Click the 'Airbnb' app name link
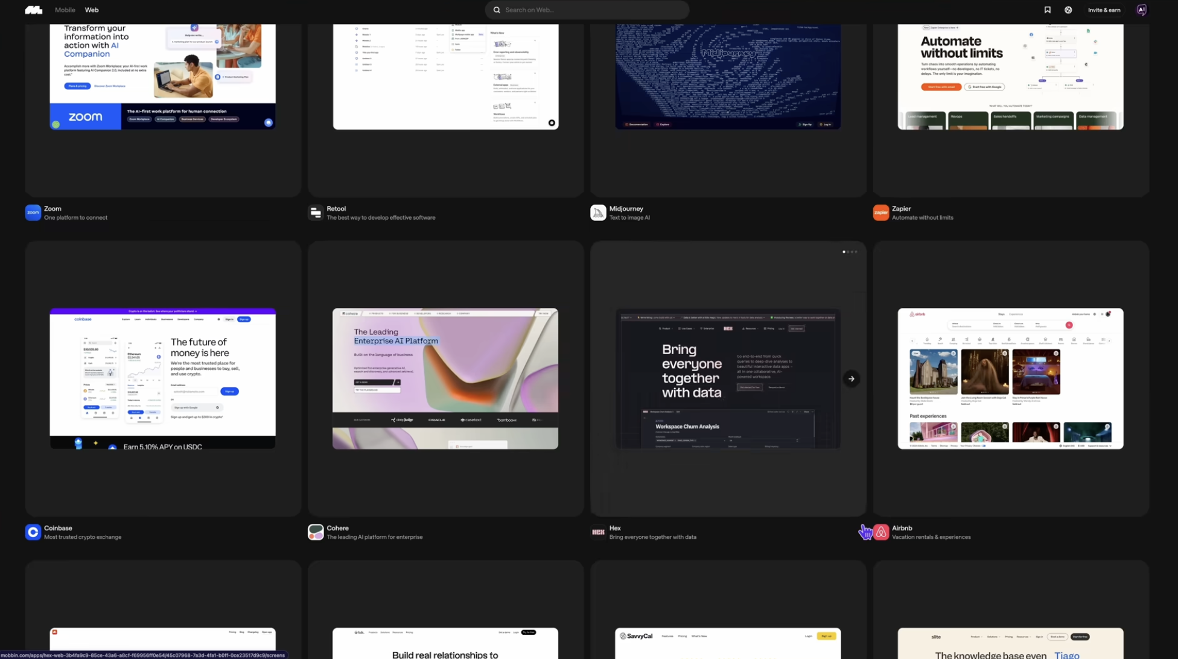Viewport: 1178px width, 659px height. click(902, 528)
